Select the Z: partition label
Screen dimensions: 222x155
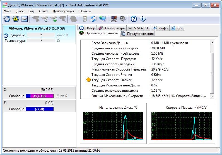pyautogui.click(x=5, y=103)
